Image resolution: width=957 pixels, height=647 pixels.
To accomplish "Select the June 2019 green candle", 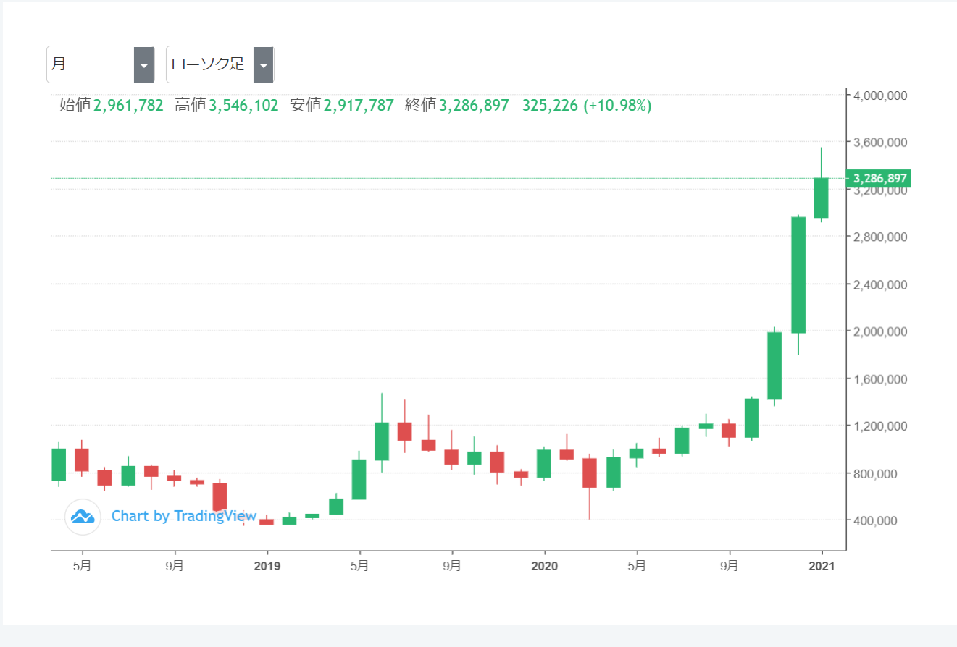I will click(x=382, y=441).
